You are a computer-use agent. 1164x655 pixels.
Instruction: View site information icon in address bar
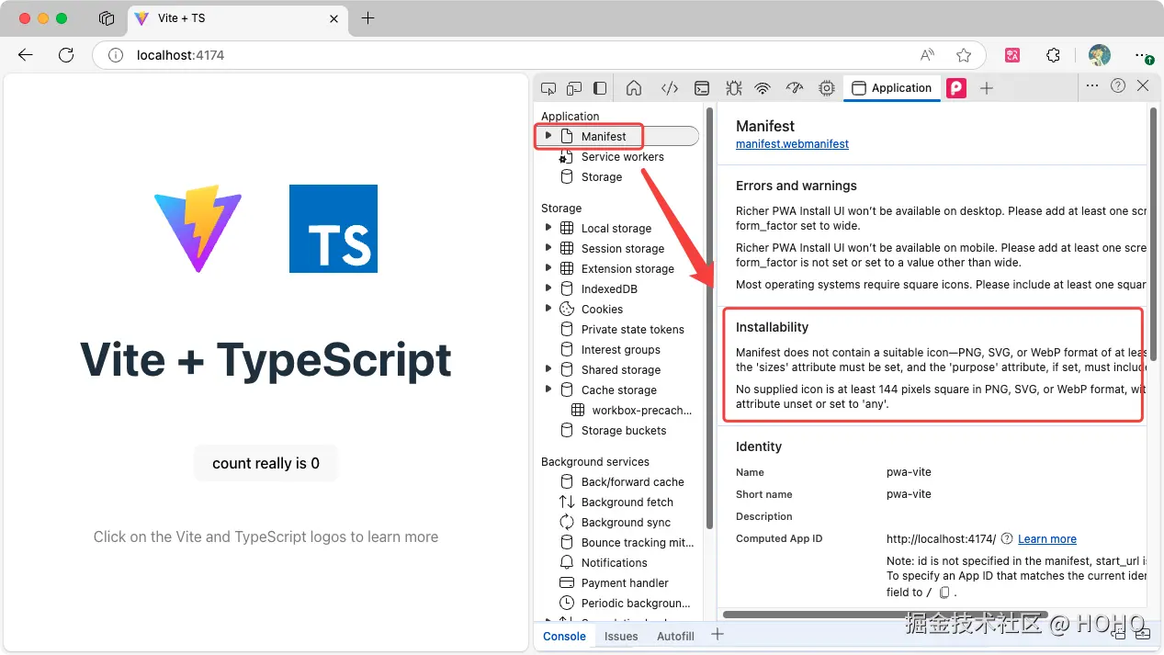115,55
